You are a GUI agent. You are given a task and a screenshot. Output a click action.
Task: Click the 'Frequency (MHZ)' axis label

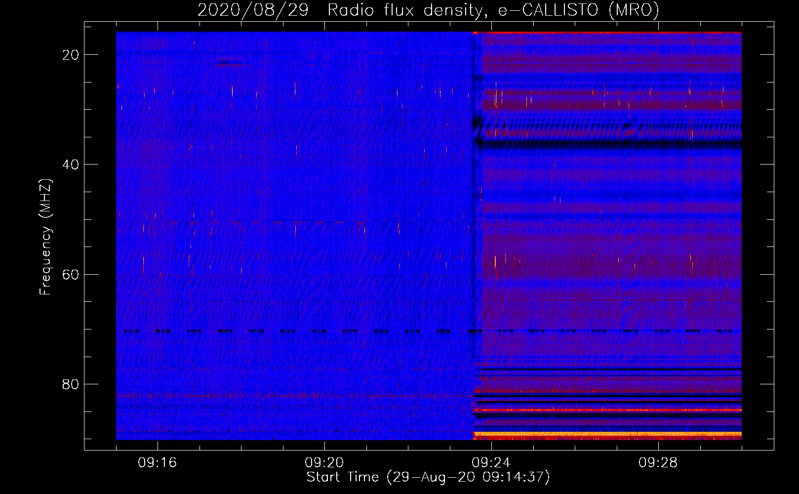coord(45,237)
